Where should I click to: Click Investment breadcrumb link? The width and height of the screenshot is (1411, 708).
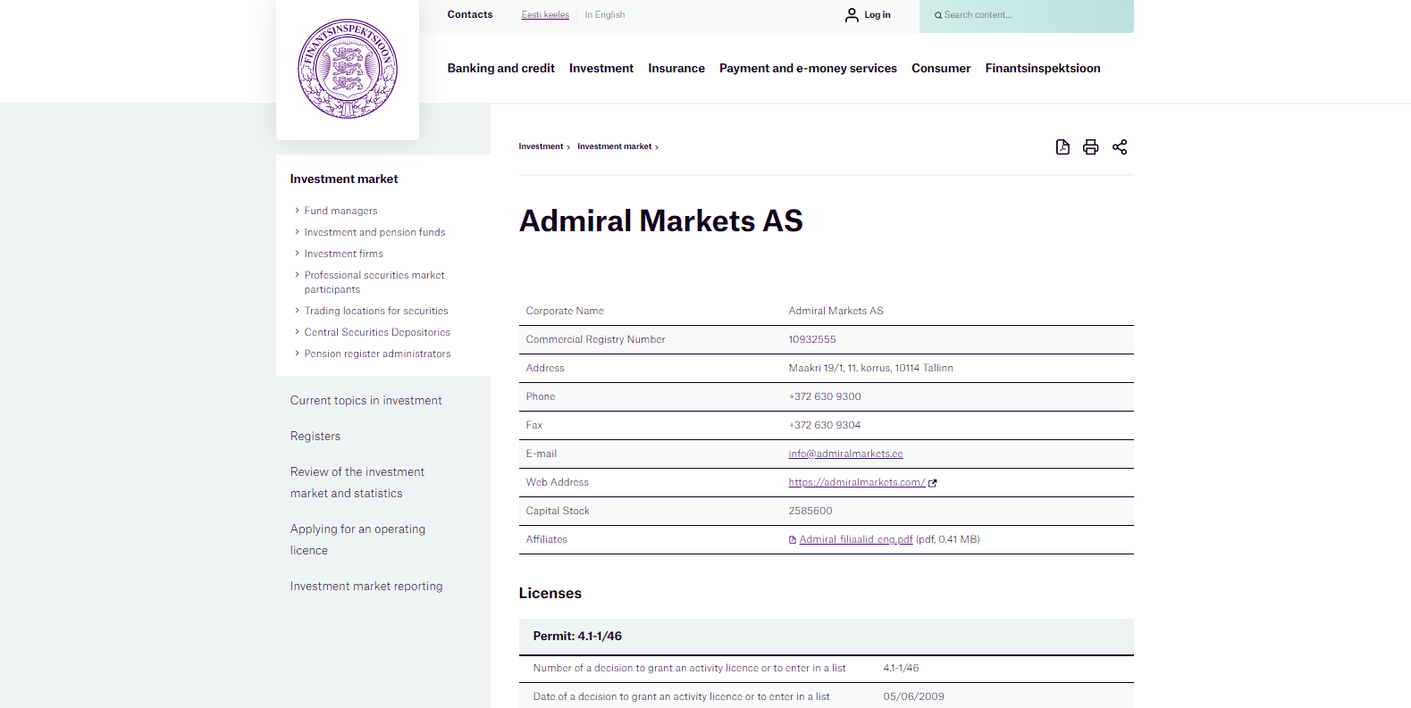541,146
